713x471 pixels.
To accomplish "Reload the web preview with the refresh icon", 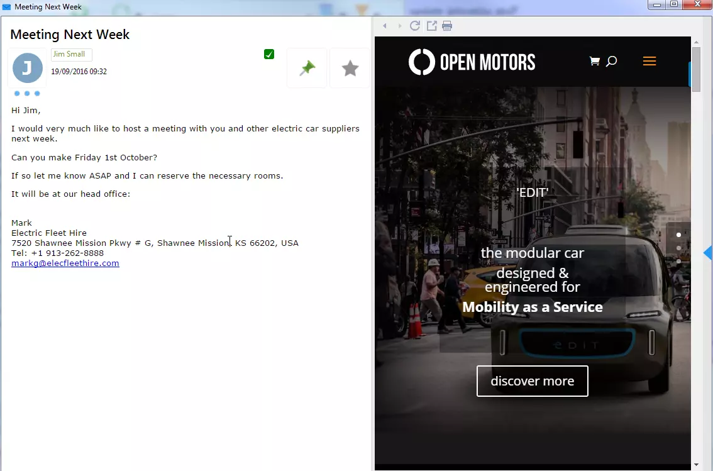I will (415, 26).
